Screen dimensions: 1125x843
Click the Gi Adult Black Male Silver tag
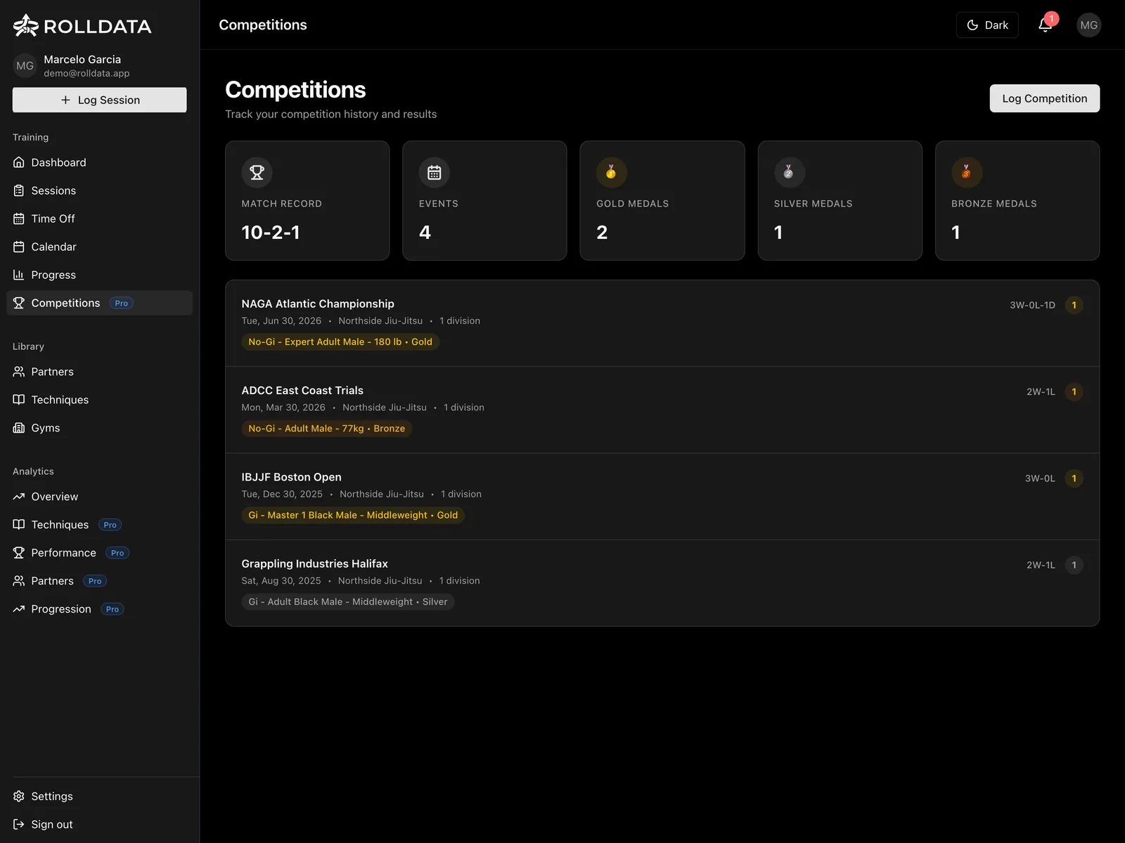click(x=348, y=602)
